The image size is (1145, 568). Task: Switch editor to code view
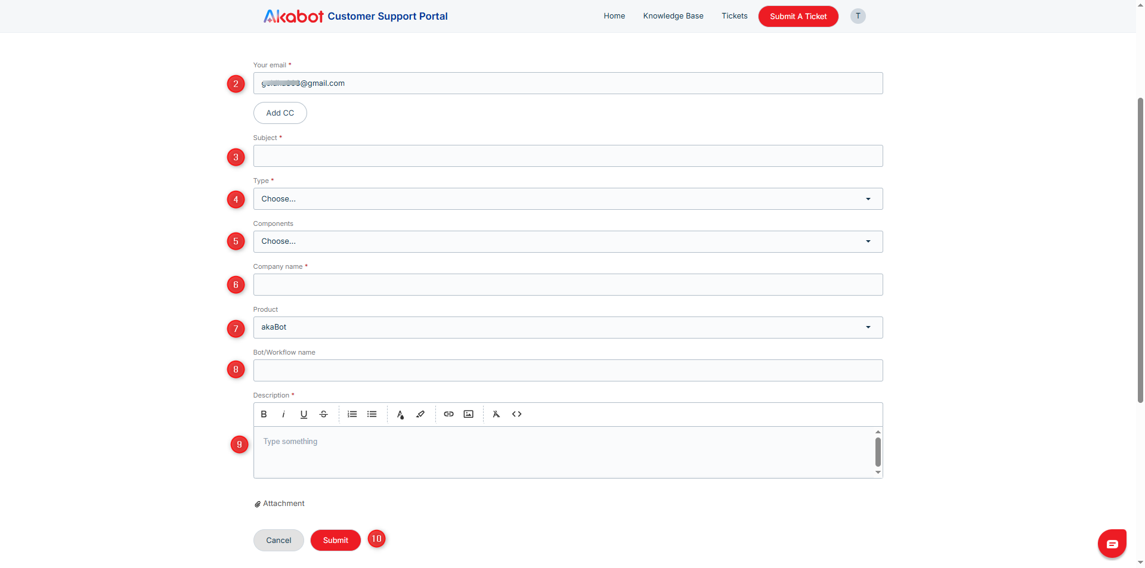(517, 414)
